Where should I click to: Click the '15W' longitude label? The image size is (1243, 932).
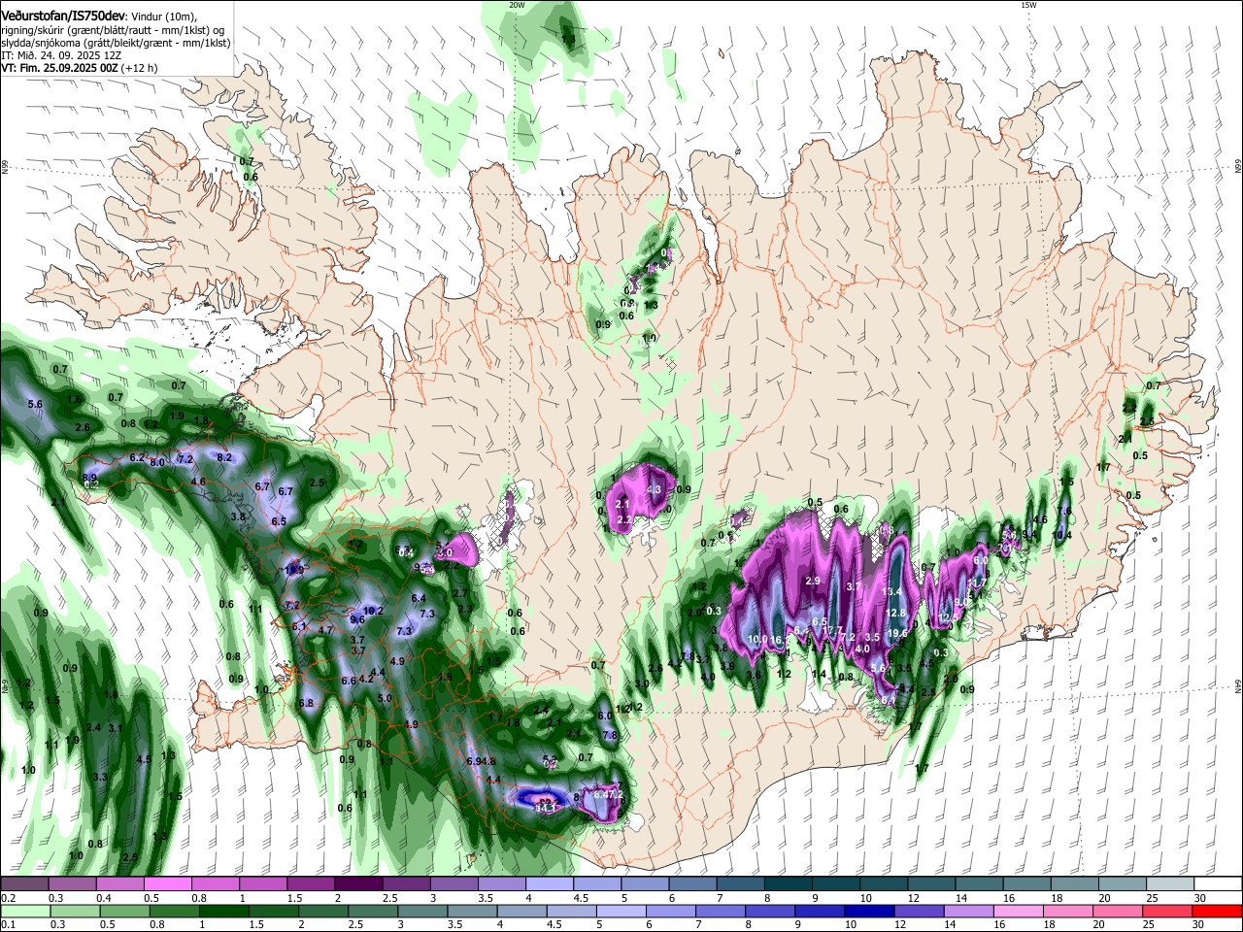(1028, 5)
